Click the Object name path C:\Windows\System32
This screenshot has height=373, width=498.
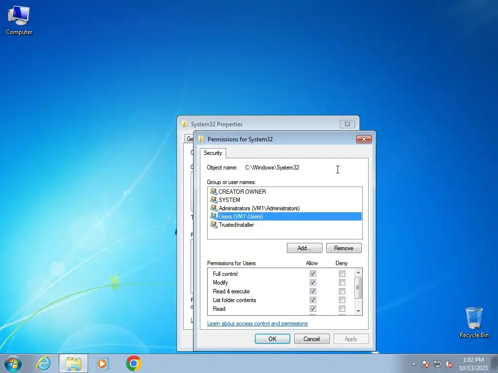coord(272,168)
